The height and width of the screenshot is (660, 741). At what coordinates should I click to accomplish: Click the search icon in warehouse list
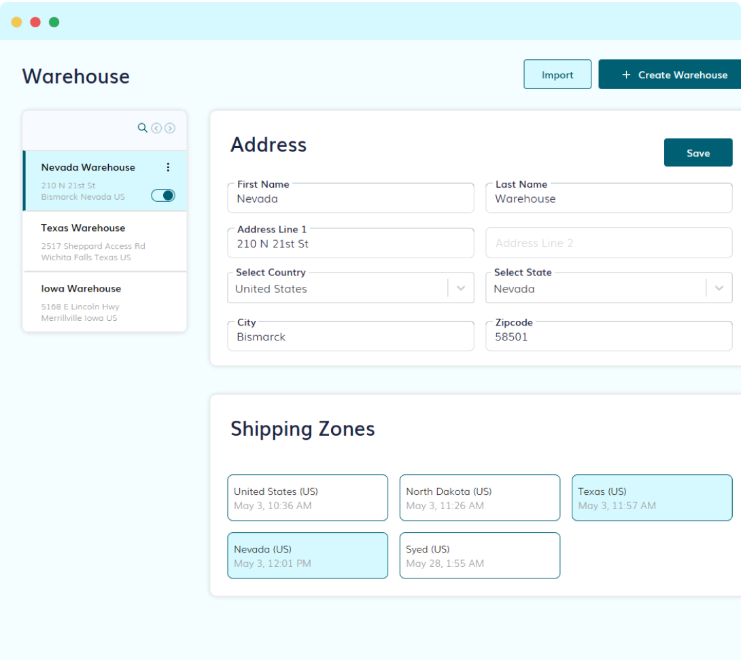pos(142,128)
